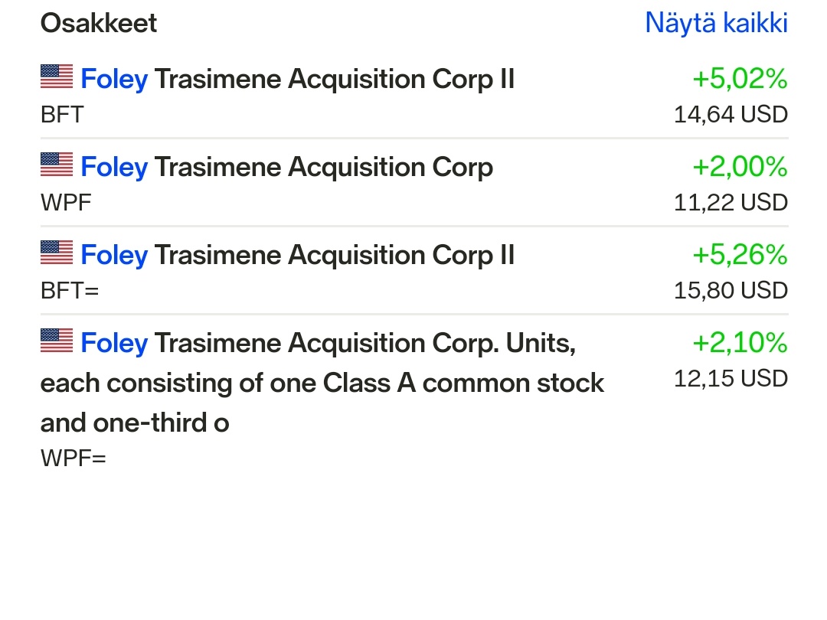Click the +5,26% change value
The height and width of the screenshot is (620, 827).
click(x=740, y=255)
